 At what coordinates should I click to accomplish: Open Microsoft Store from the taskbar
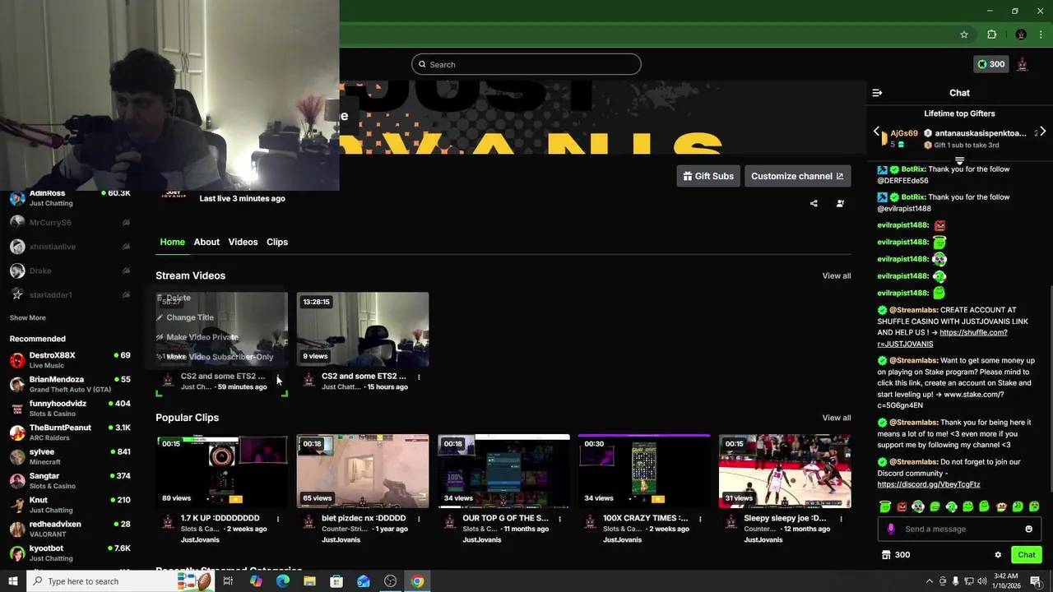pyautogui.click(x=336, y=581)
